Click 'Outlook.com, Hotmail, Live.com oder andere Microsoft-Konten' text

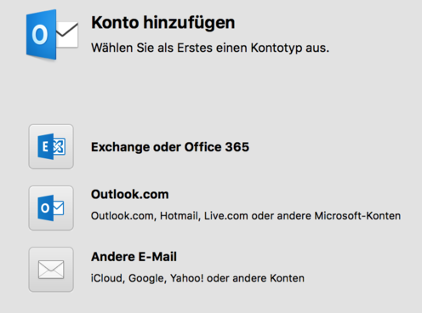[x=246, y=216]
